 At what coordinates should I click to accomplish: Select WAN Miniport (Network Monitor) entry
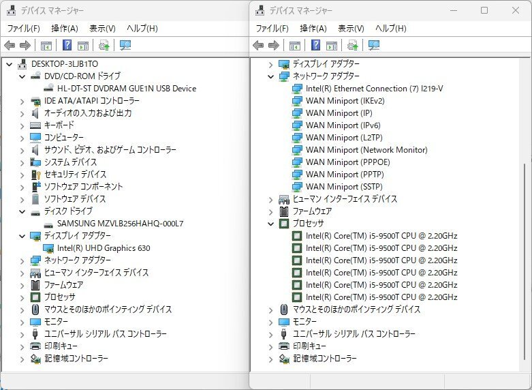click(x=366, y=149)
